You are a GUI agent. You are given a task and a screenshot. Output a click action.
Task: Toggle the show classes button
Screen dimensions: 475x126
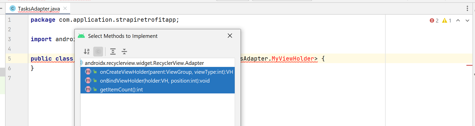(98, 52)
